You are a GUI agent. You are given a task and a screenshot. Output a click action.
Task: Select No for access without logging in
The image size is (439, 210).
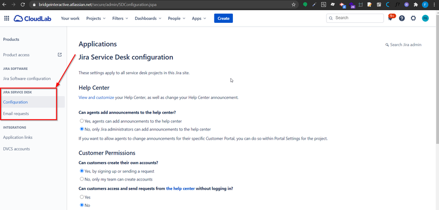tap(82, 205)
